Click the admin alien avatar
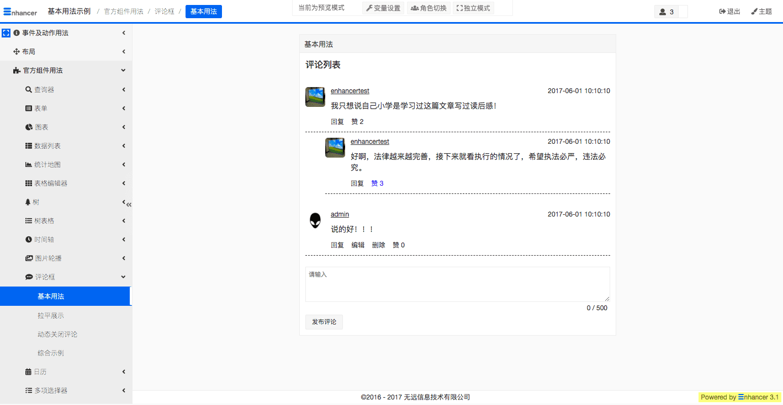Screen dimensions: 783x405 [315, 220]
